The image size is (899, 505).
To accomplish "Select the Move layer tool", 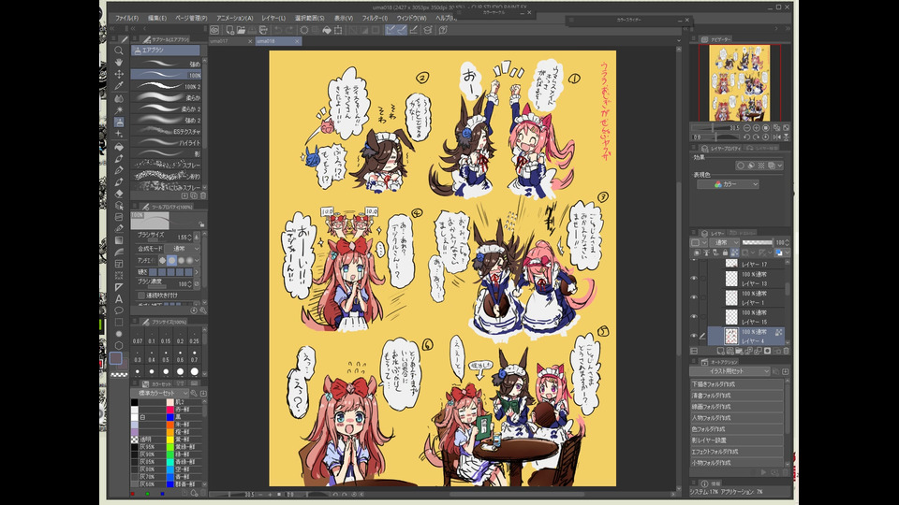I will point(119,74).
